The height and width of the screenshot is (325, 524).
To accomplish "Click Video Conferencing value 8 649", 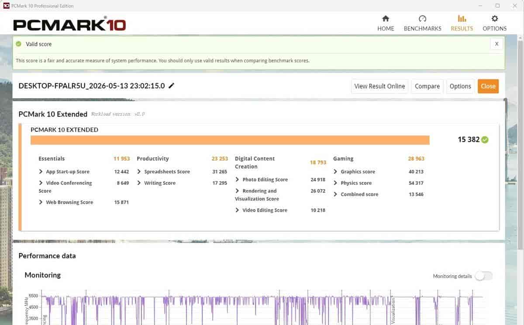I will click(x=123, y=183).
